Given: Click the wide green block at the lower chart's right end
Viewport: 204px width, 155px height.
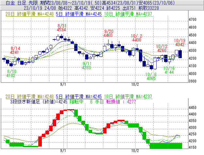Looking at the screenshot, I should click(x=166, y=146).
